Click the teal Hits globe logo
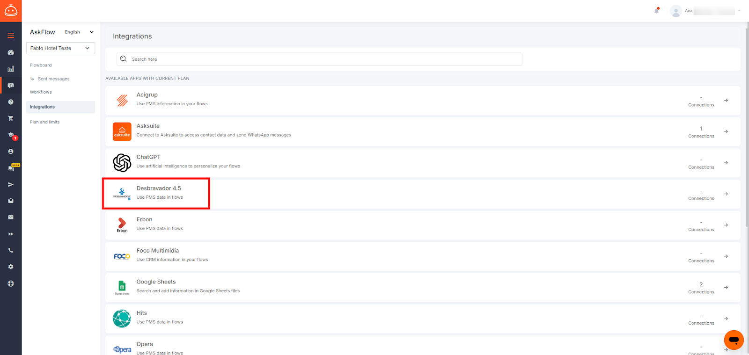The image size is (749, 355). point(122,319)
